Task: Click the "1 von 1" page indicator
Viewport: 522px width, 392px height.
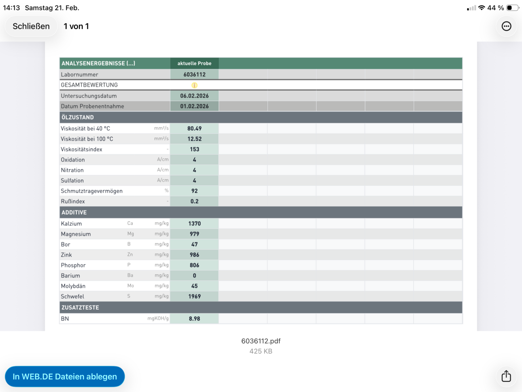Action: point(76,26)
